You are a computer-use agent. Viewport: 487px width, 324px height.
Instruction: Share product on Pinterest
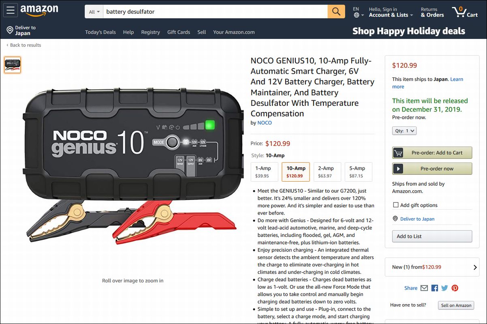[x=455, y=288]
